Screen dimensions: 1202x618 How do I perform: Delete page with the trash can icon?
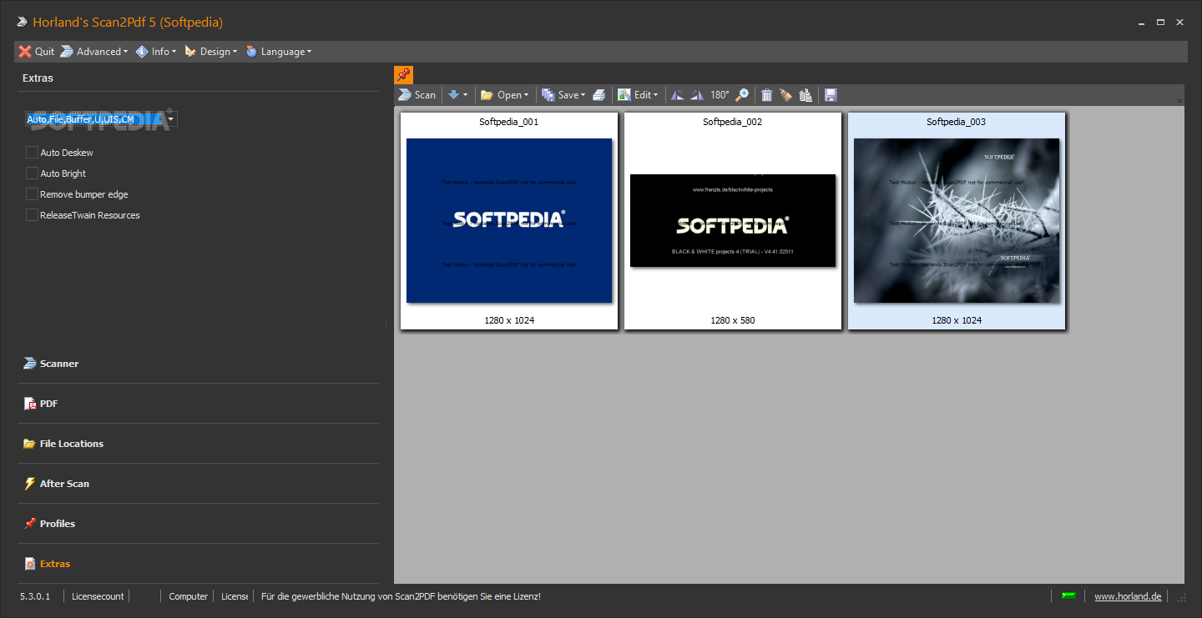[x=766, y=95]
